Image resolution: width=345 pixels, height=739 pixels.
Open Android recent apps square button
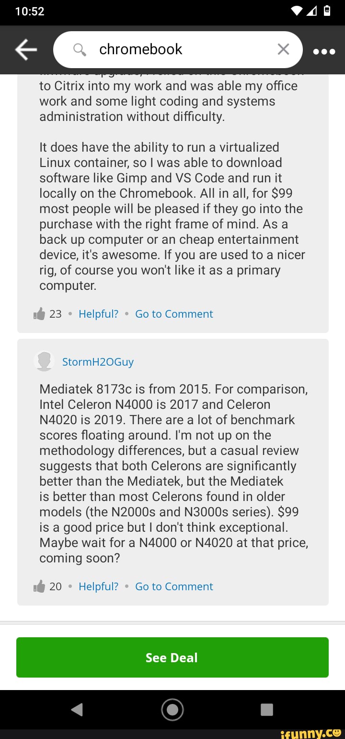(267, 709)
